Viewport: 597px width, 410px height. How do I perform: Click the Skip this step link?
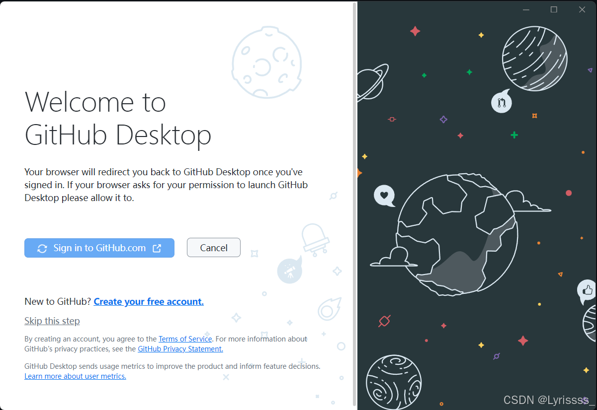click(52, 321)
